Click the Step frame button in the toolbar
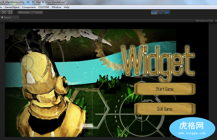This screenshot has height=140, width=217. 167,12
